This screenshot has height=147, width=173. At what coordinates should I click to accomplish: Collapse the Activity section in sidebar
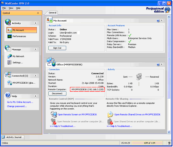pos(36,23)
